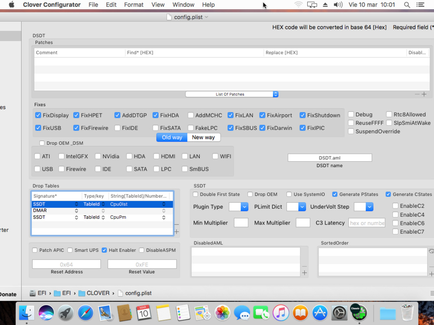Open the Mail stamp icon in Dock

105,313
